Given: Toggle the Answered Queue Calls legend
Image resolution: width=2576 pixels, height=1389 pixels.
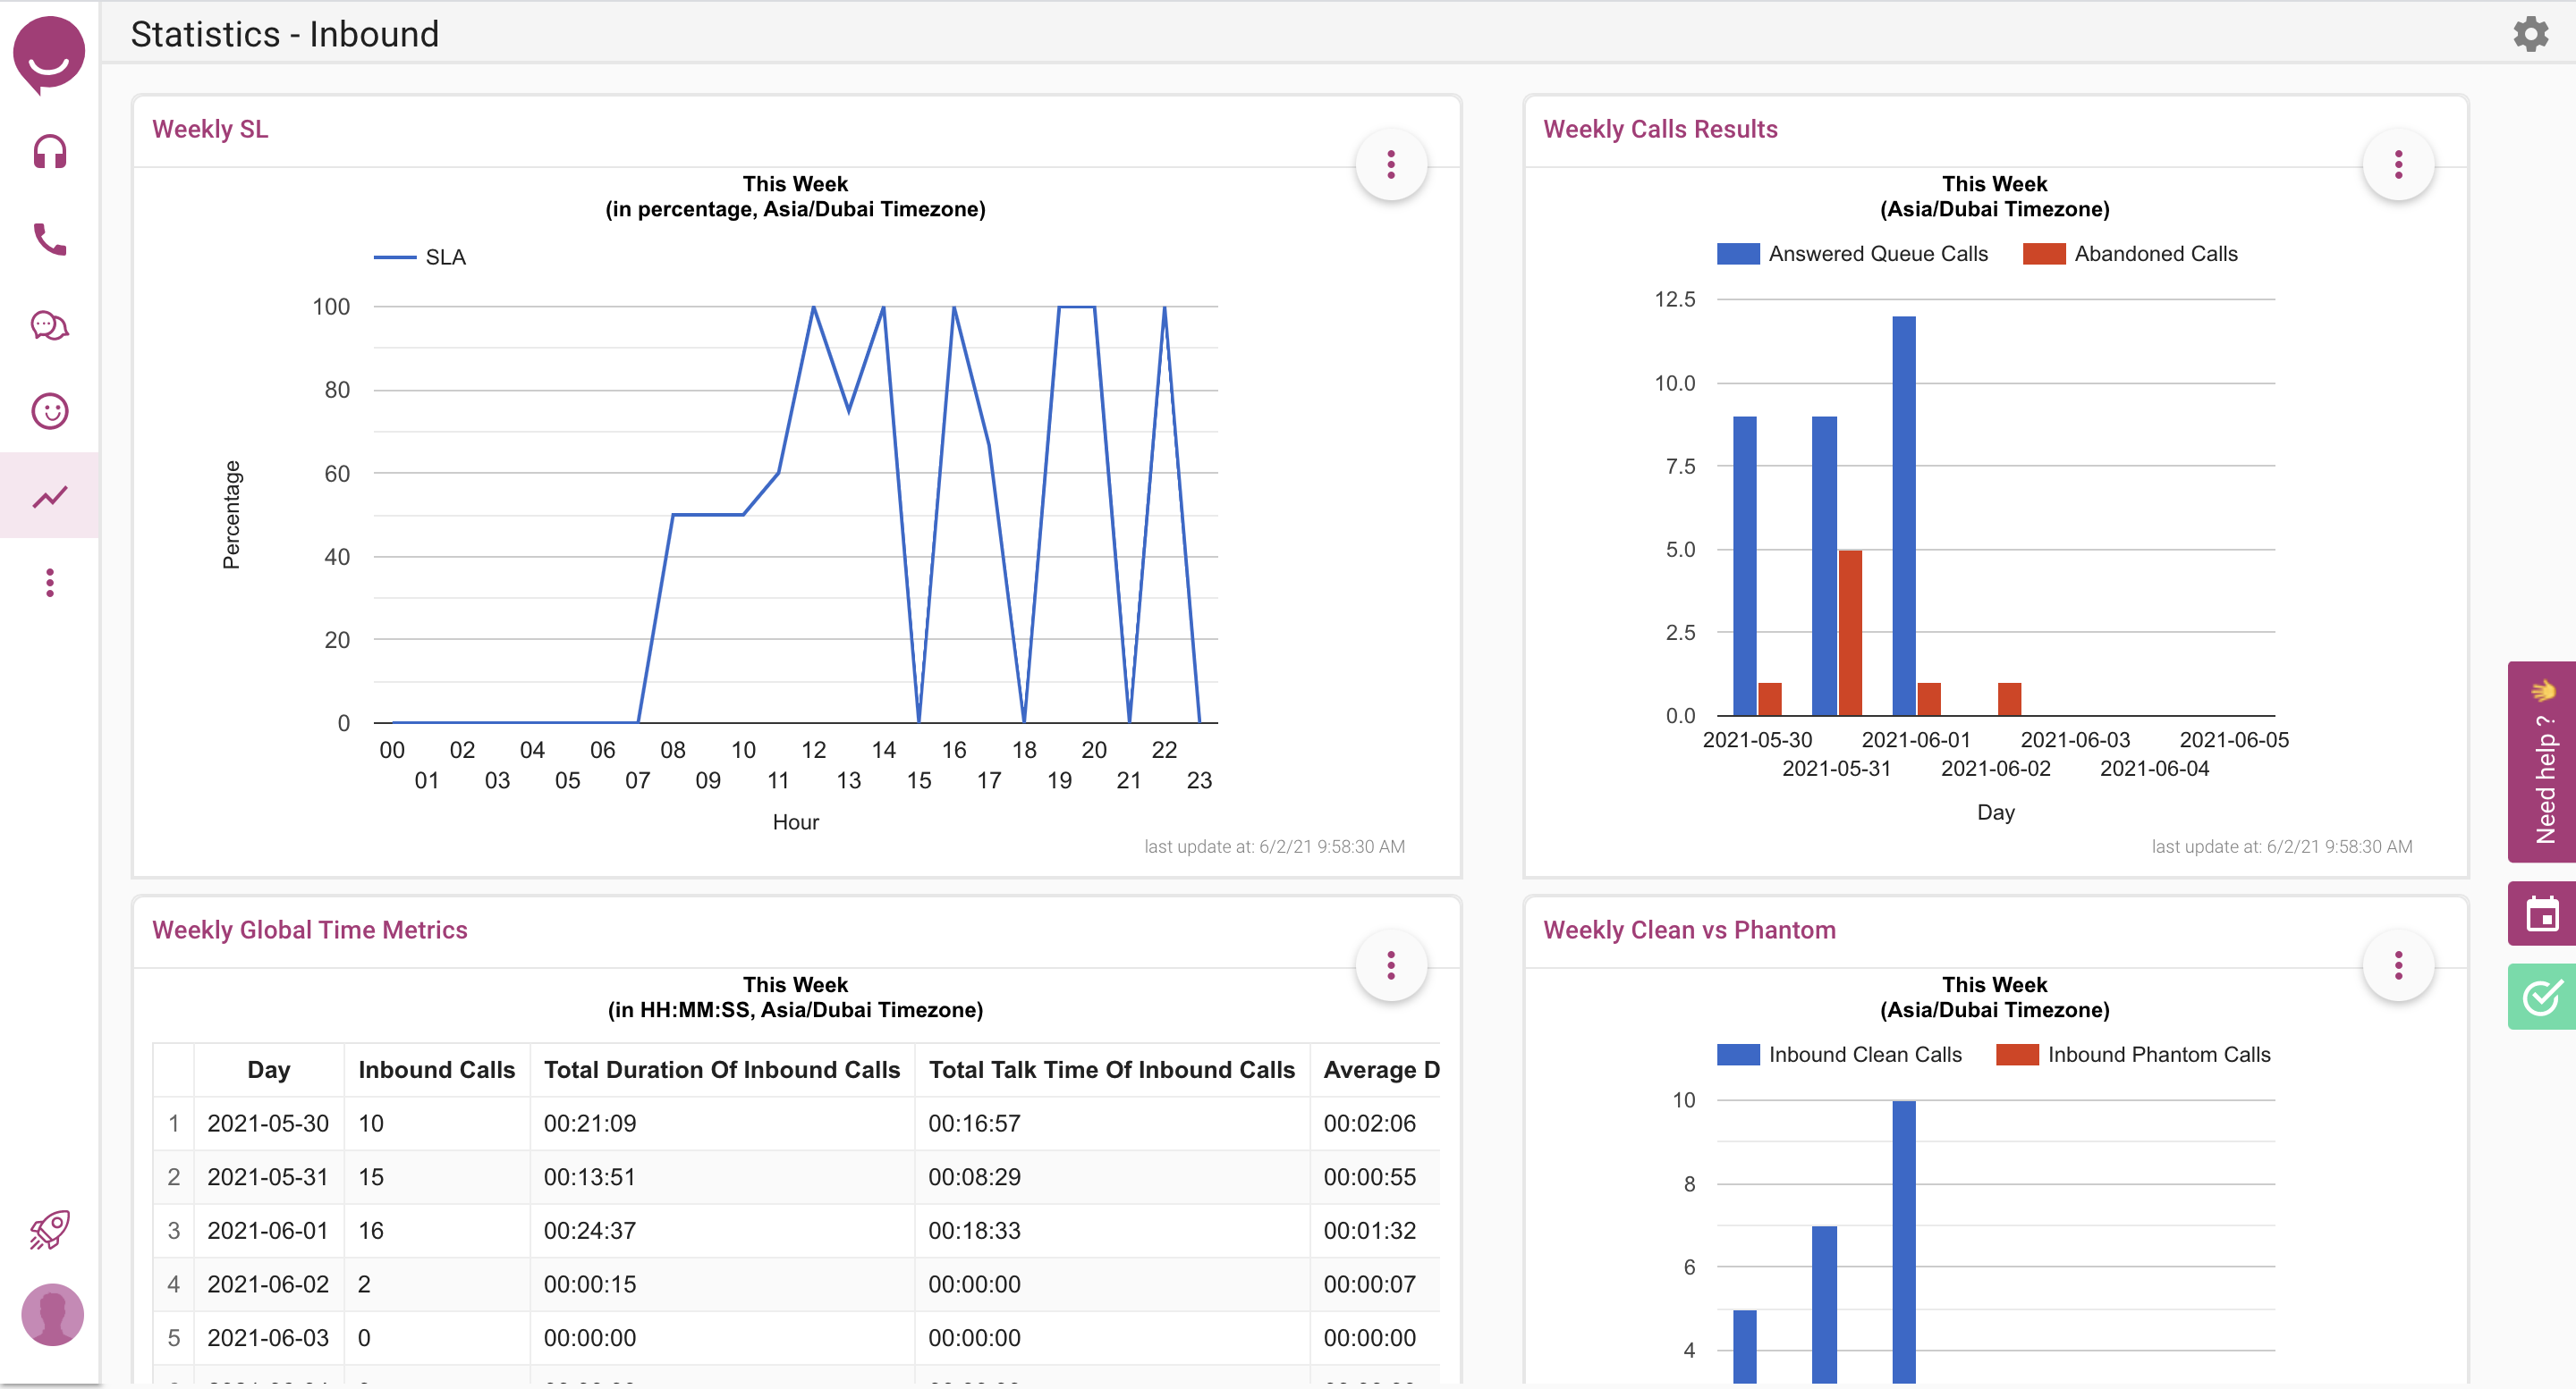Looking at the screenshot, I should pos(1852,254).
